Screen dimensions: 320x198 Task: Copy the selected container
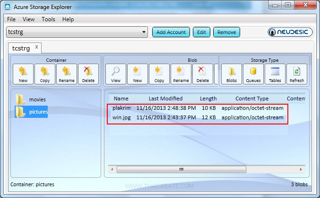(45, 74)
